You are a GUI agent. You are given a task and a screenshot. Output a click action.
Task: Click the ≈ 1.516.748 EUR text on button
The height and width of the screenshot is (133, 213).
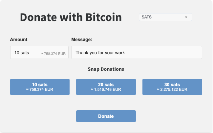point(106,90)
